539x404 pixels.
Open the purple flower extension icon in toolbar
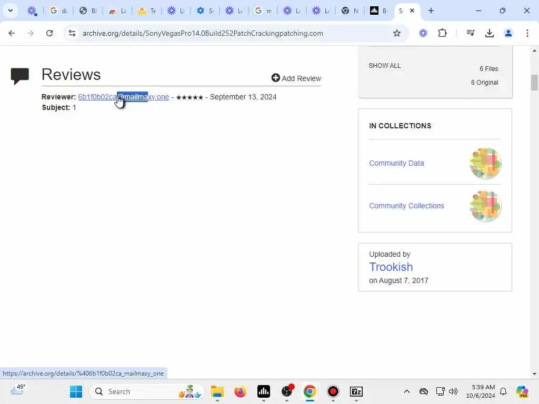coord(423,33)
